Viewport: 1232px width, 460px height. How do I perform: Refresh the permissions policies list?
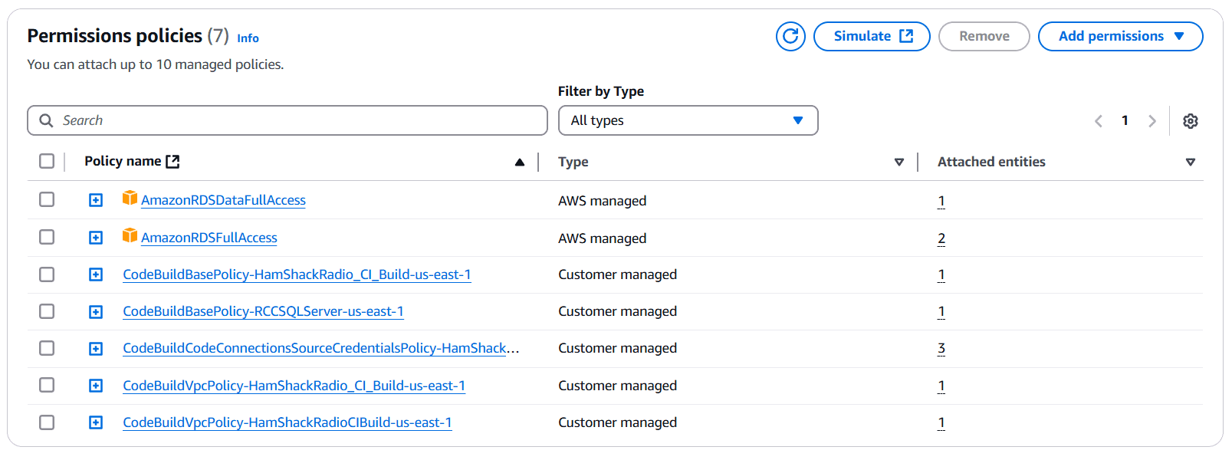pos(790,36)
